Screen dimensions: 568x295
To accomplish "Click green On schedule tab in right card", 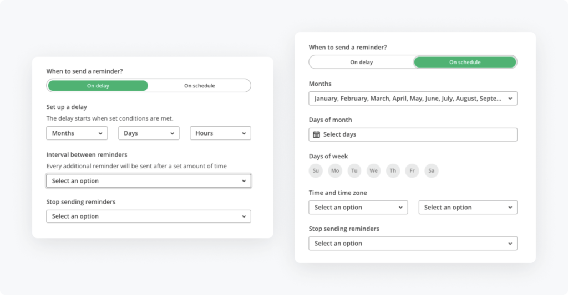I will coord(465,62).
